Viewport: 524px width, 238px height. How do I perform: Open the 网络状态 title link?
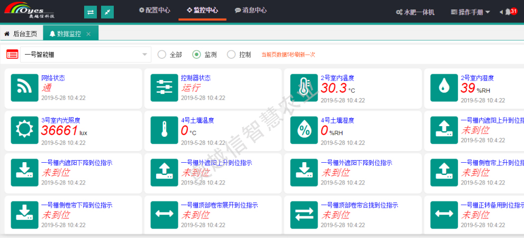(53, 78)
